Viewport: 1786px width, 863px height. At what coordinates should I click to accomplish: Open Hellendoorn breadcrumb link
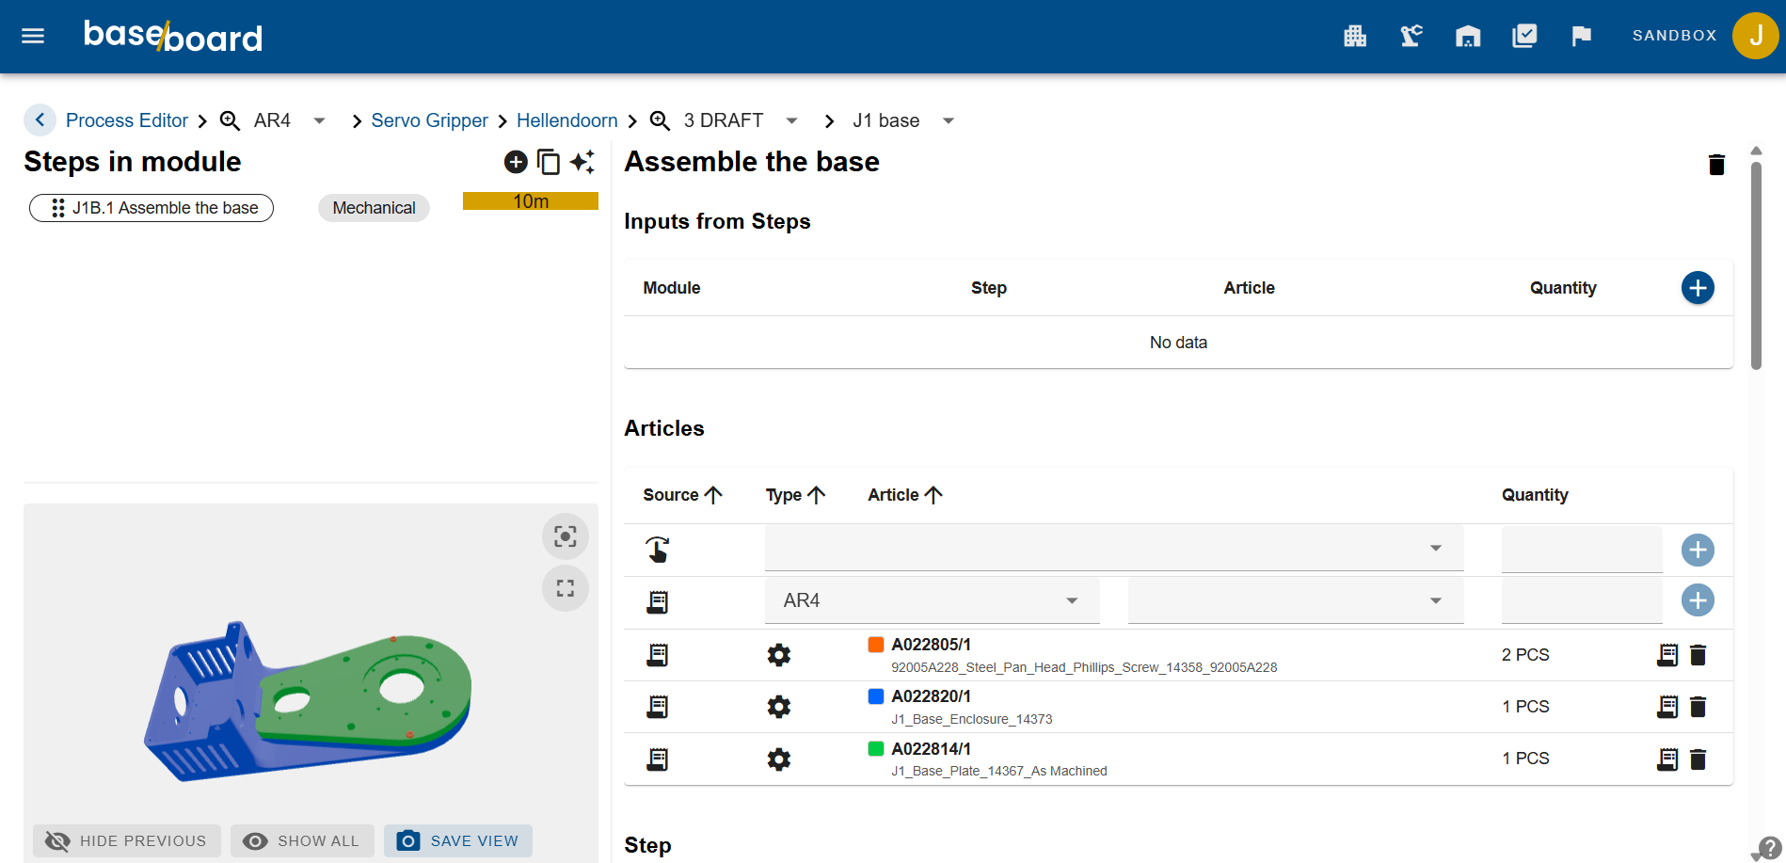click(x=567, y=120)
